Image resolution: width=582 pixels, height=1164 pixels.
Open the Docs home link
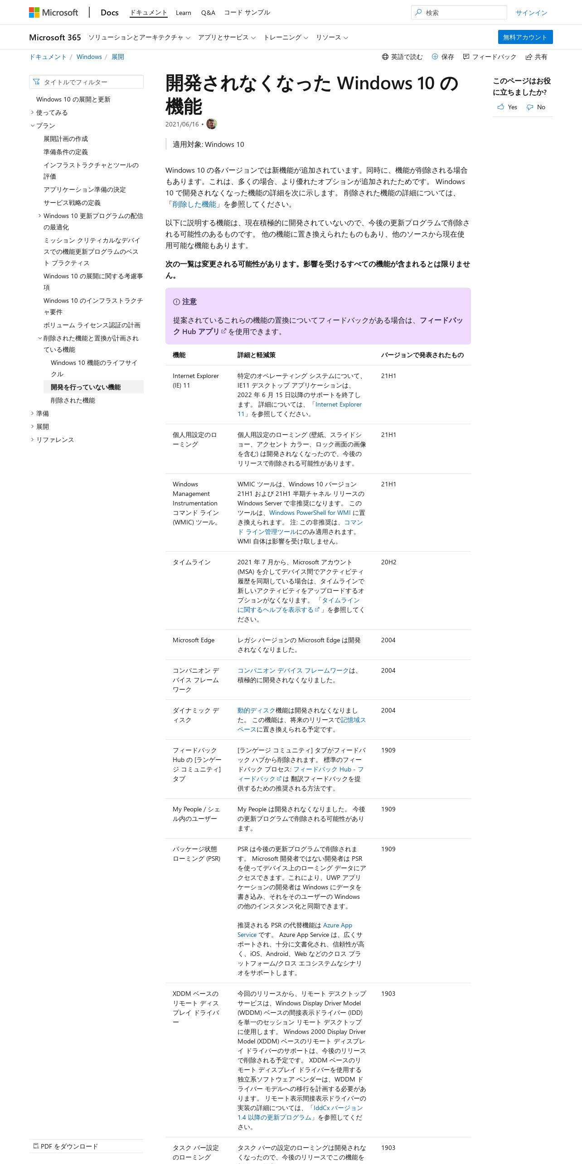(110, 13)
